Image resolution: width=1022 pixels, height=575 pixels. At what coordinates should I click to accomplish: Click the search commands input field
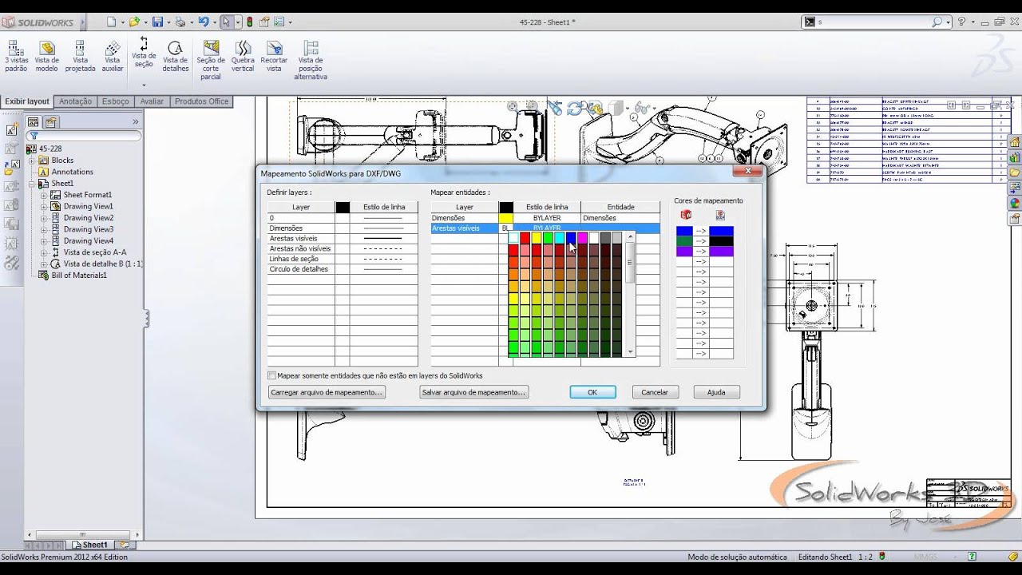(x=873, y=22)
